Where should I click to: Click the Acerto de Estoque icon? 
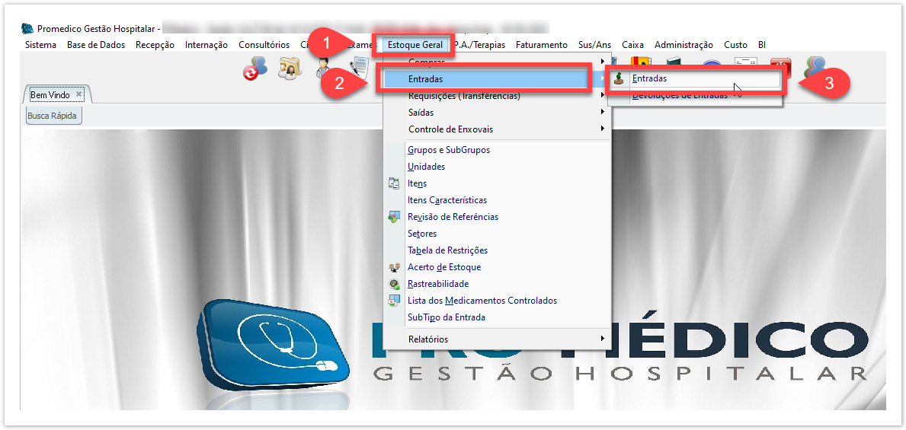pos(394,267)
